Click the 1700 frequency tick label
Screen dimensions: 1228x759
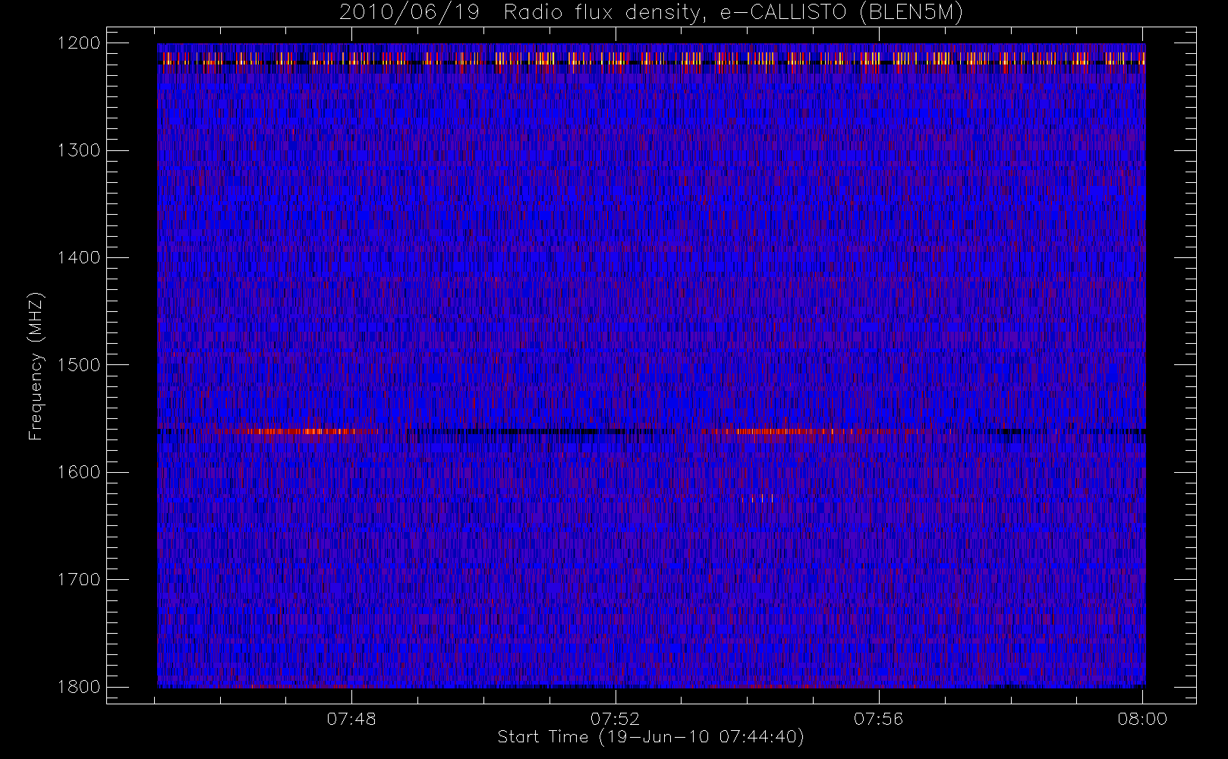[80, 579]
